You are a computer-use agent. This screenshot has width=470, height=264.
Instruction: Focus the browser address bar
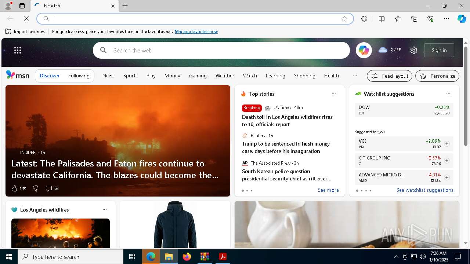click(195, 19)
